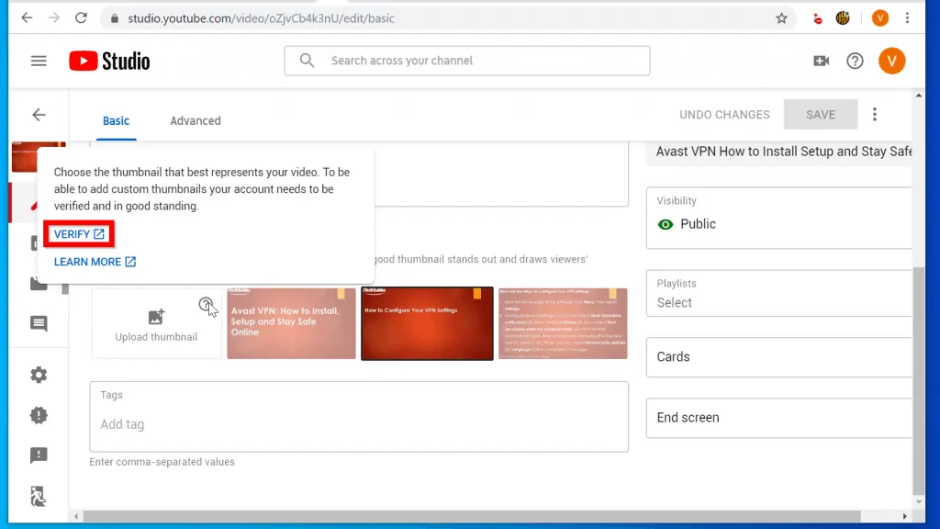The image size is (940, 529).
Task: Click the VERIFY link in the popup
Action: (78, 234)
